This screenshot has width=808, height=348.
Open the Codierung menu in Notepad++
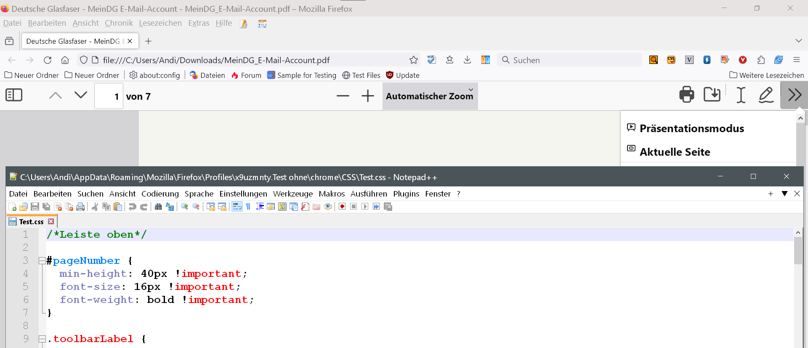coord(160,194)
